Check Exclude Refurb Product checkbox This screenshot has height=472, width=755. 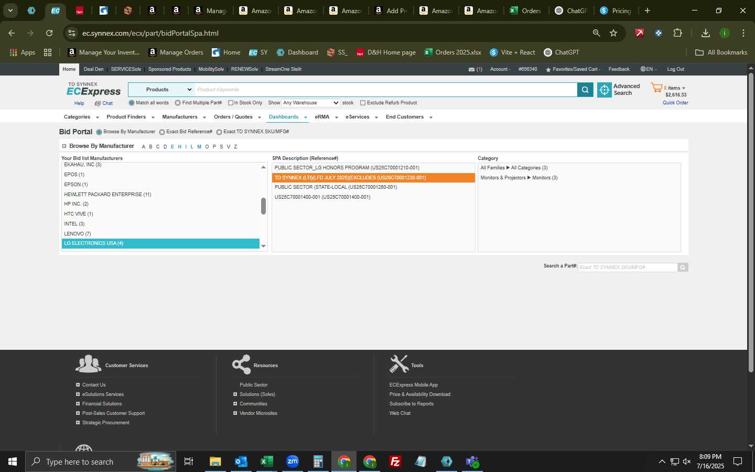click(x=363, y=103)
